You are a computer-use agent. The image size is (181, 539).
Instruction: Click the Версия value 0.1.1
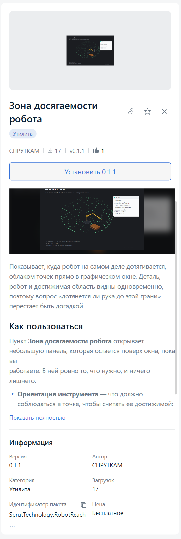pos(15,465)
